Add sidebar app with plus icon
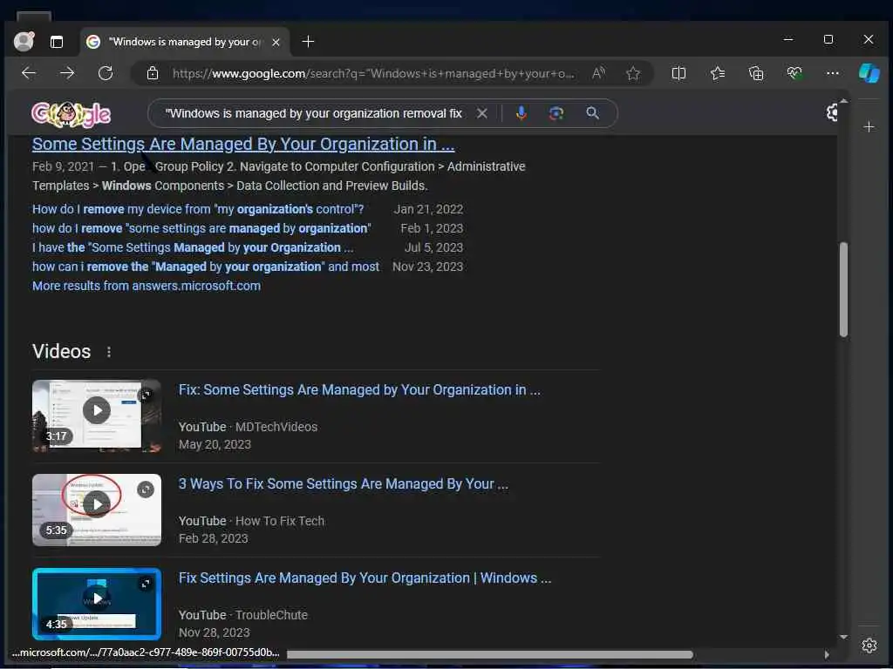893x669 pixels. 869,127
